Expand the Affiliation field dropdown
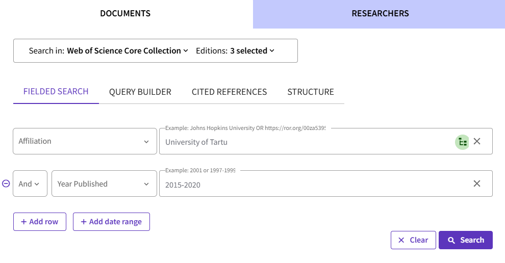Image resolution: width=505 pixels, height=263 pixels. pos(85,141)
